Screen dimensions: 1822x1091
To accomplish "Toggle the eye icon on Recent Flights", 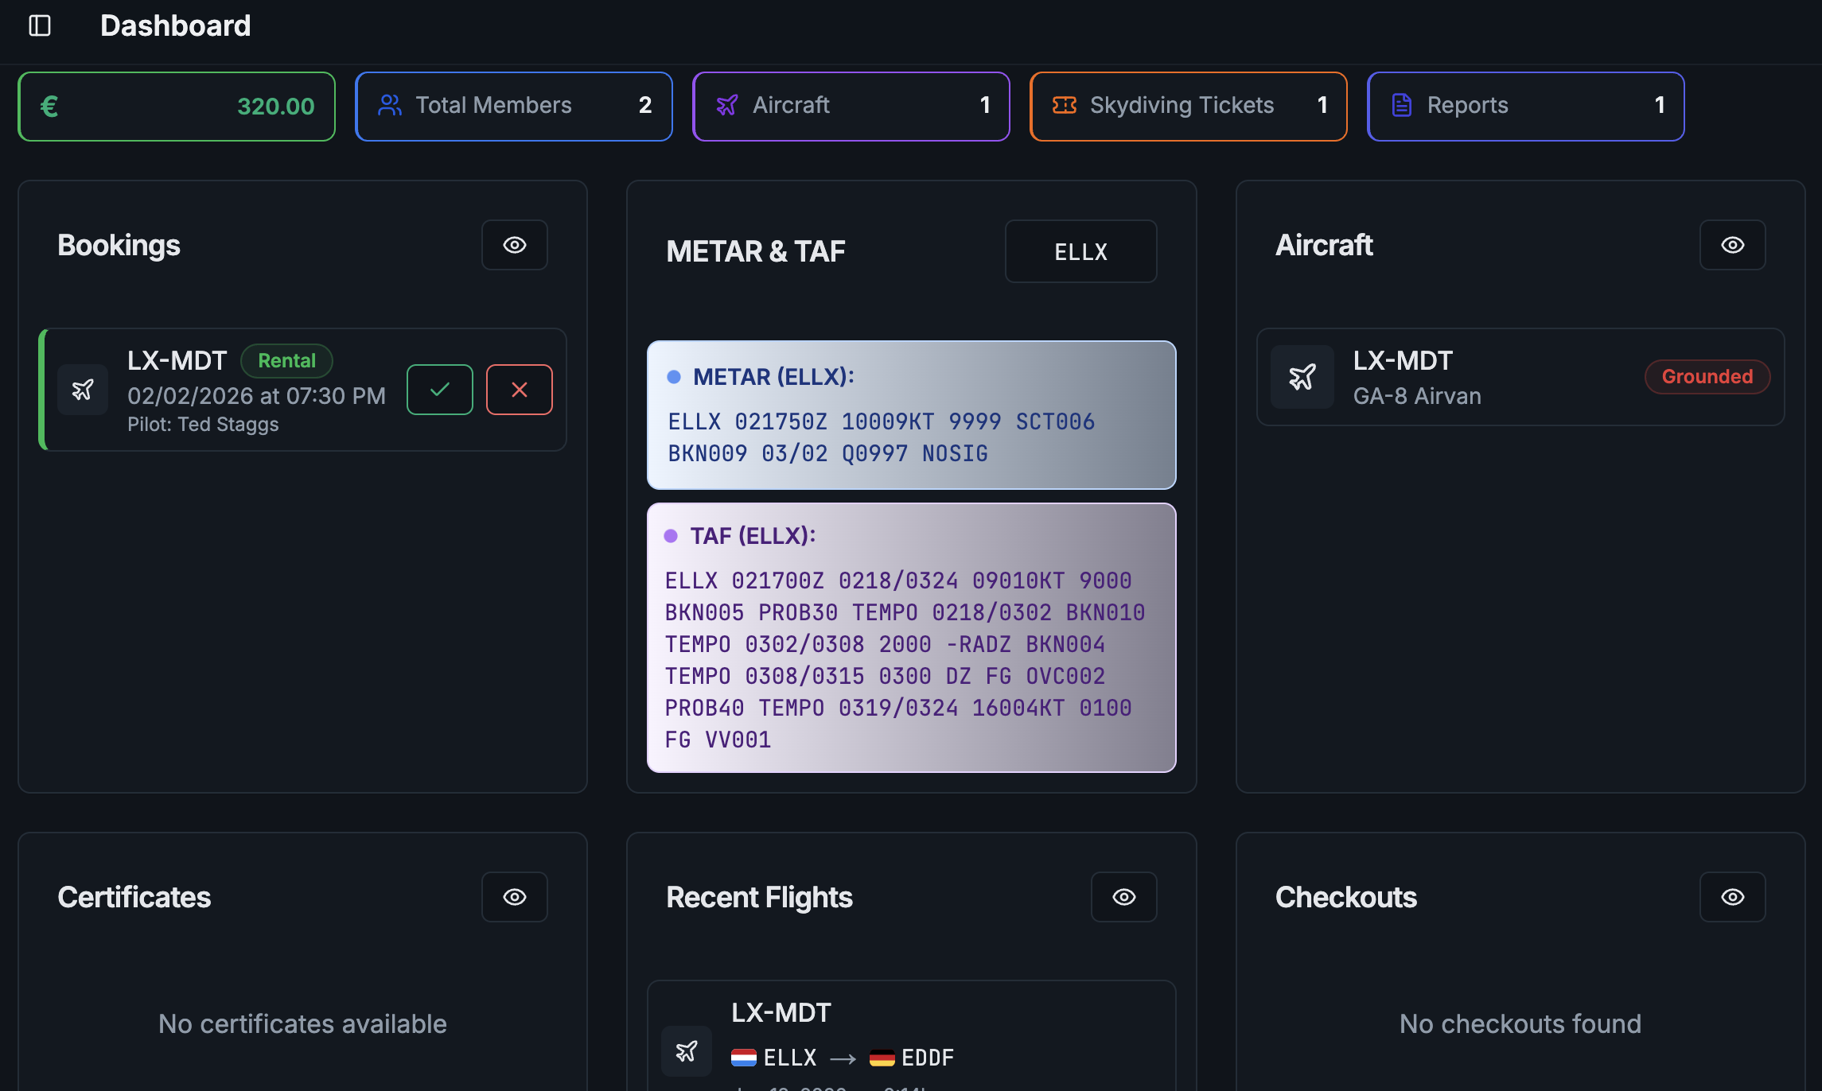I will point(1124,897).
